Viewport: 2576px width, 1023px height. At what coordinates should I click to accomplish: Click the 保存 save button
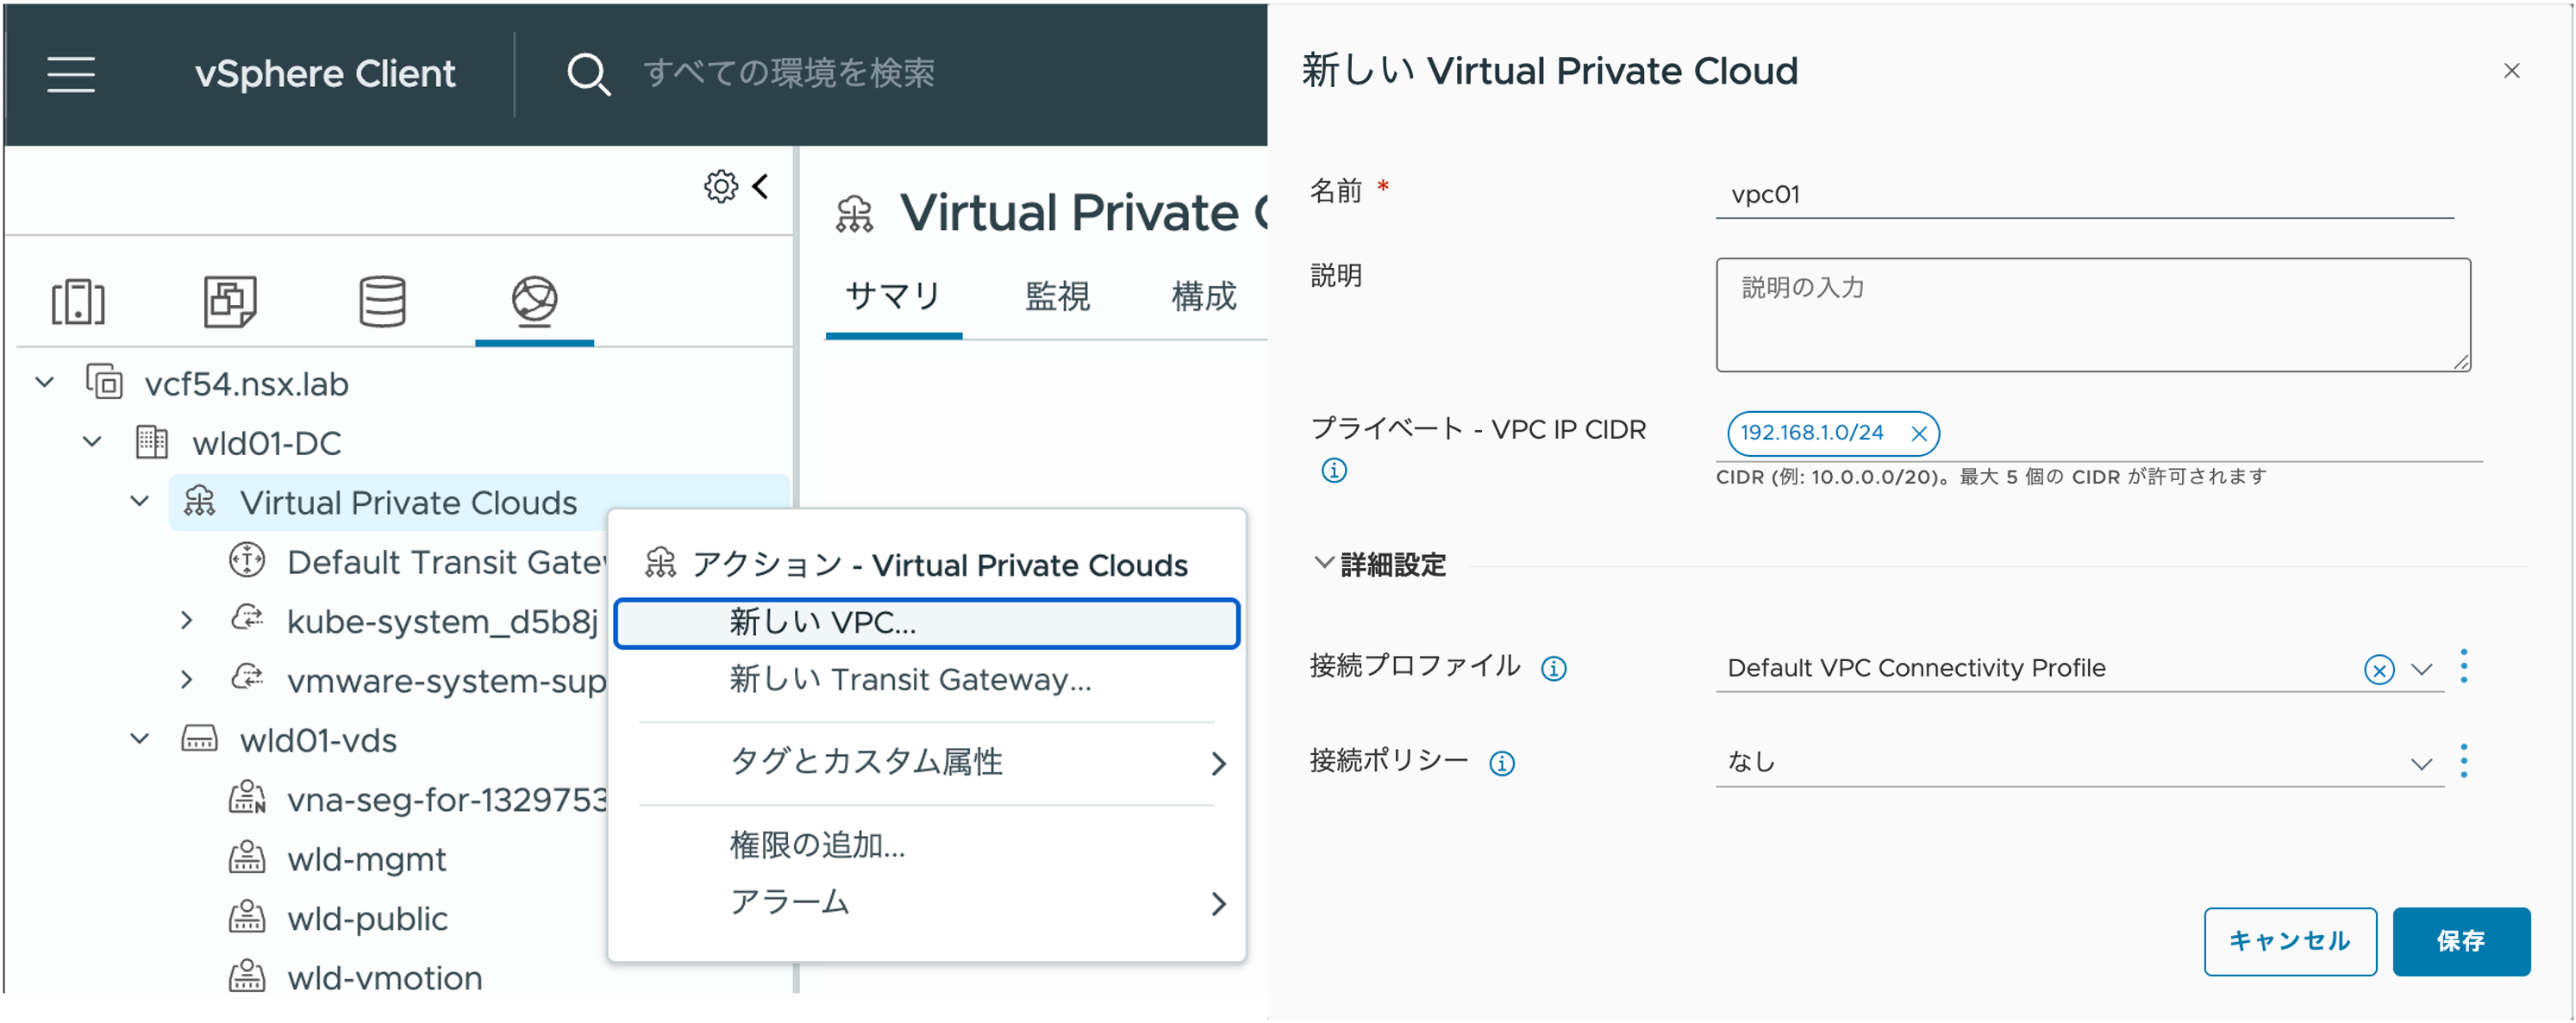(2461, 941)
